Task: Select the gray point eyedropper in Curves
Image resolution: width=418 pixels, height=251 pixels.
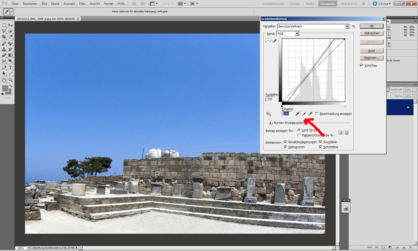Action: (x=304, y=114)
